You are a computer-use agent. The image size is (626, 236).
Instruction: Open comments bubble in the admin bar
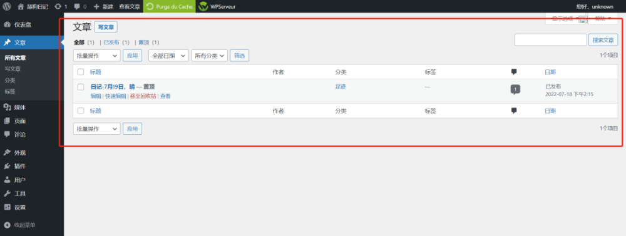[80, 6]
